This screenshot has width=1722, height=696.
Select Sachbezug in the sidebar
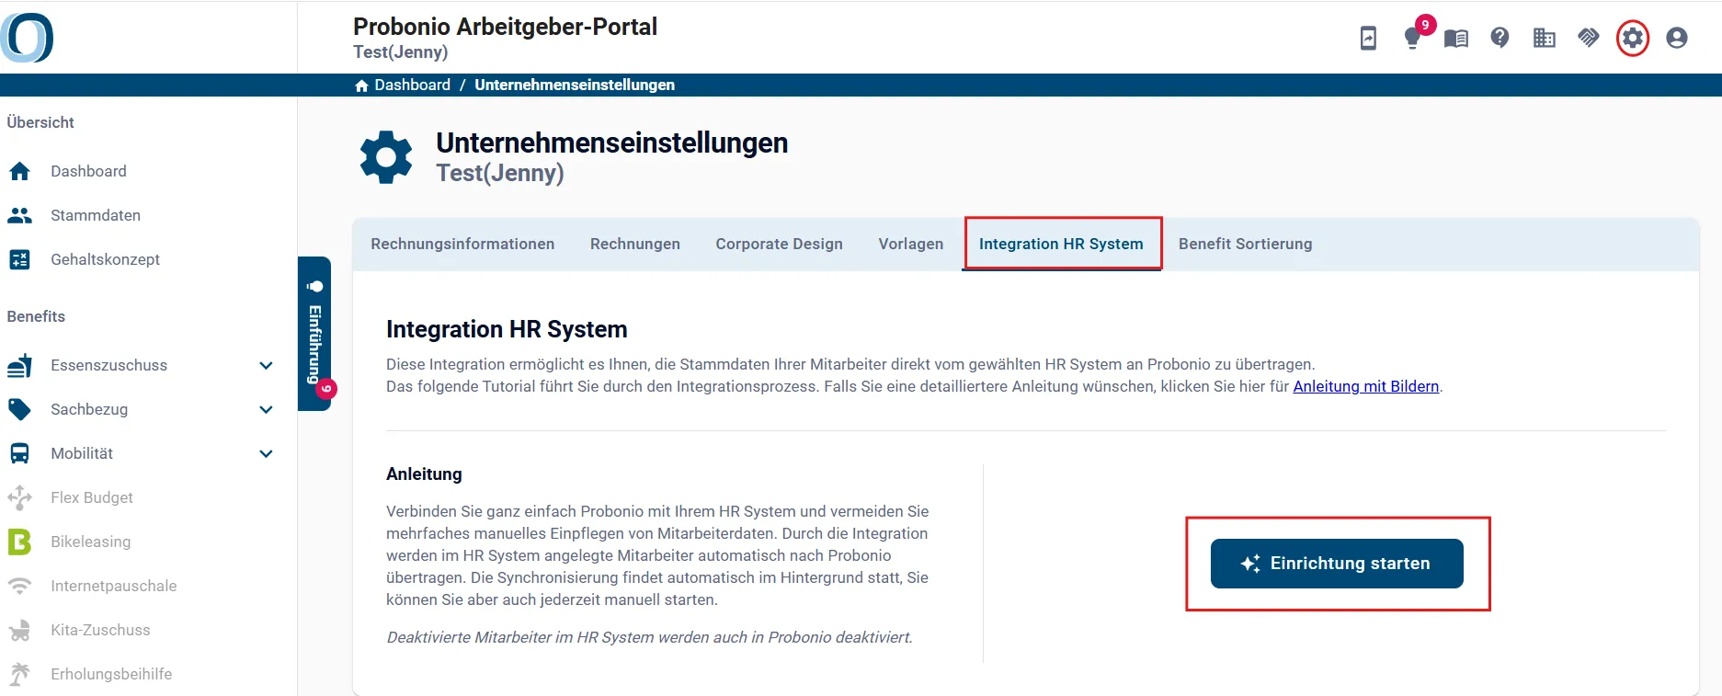[x=89, y=409]
